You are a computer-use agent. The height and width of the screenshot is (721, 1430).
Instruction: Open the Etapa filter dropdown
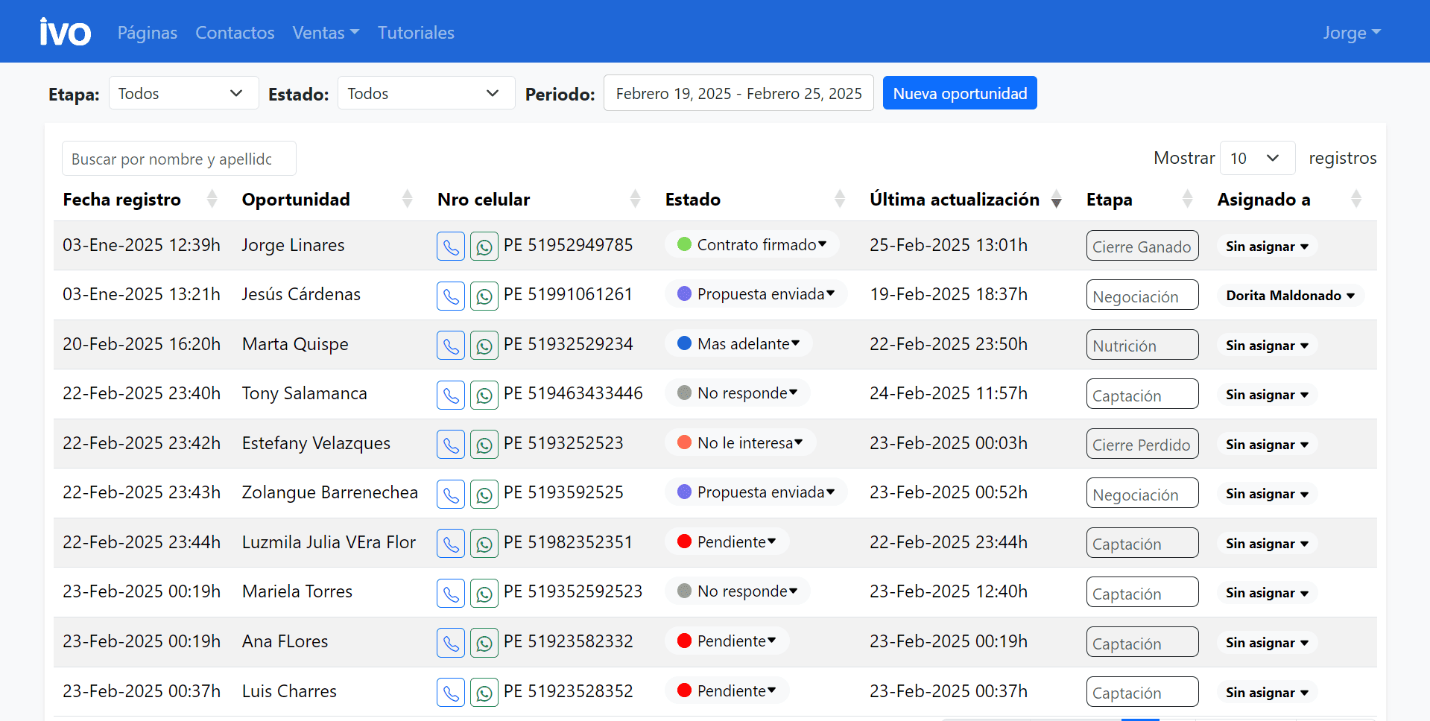(183, 93)
